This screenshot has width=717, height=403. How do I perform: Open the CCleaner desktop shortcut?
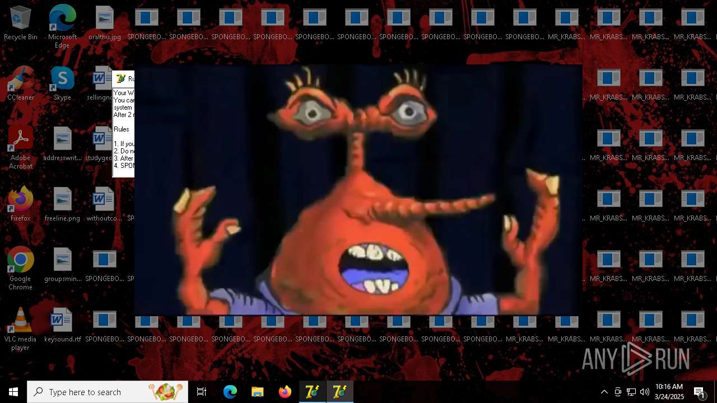click(x=21, y=83)
